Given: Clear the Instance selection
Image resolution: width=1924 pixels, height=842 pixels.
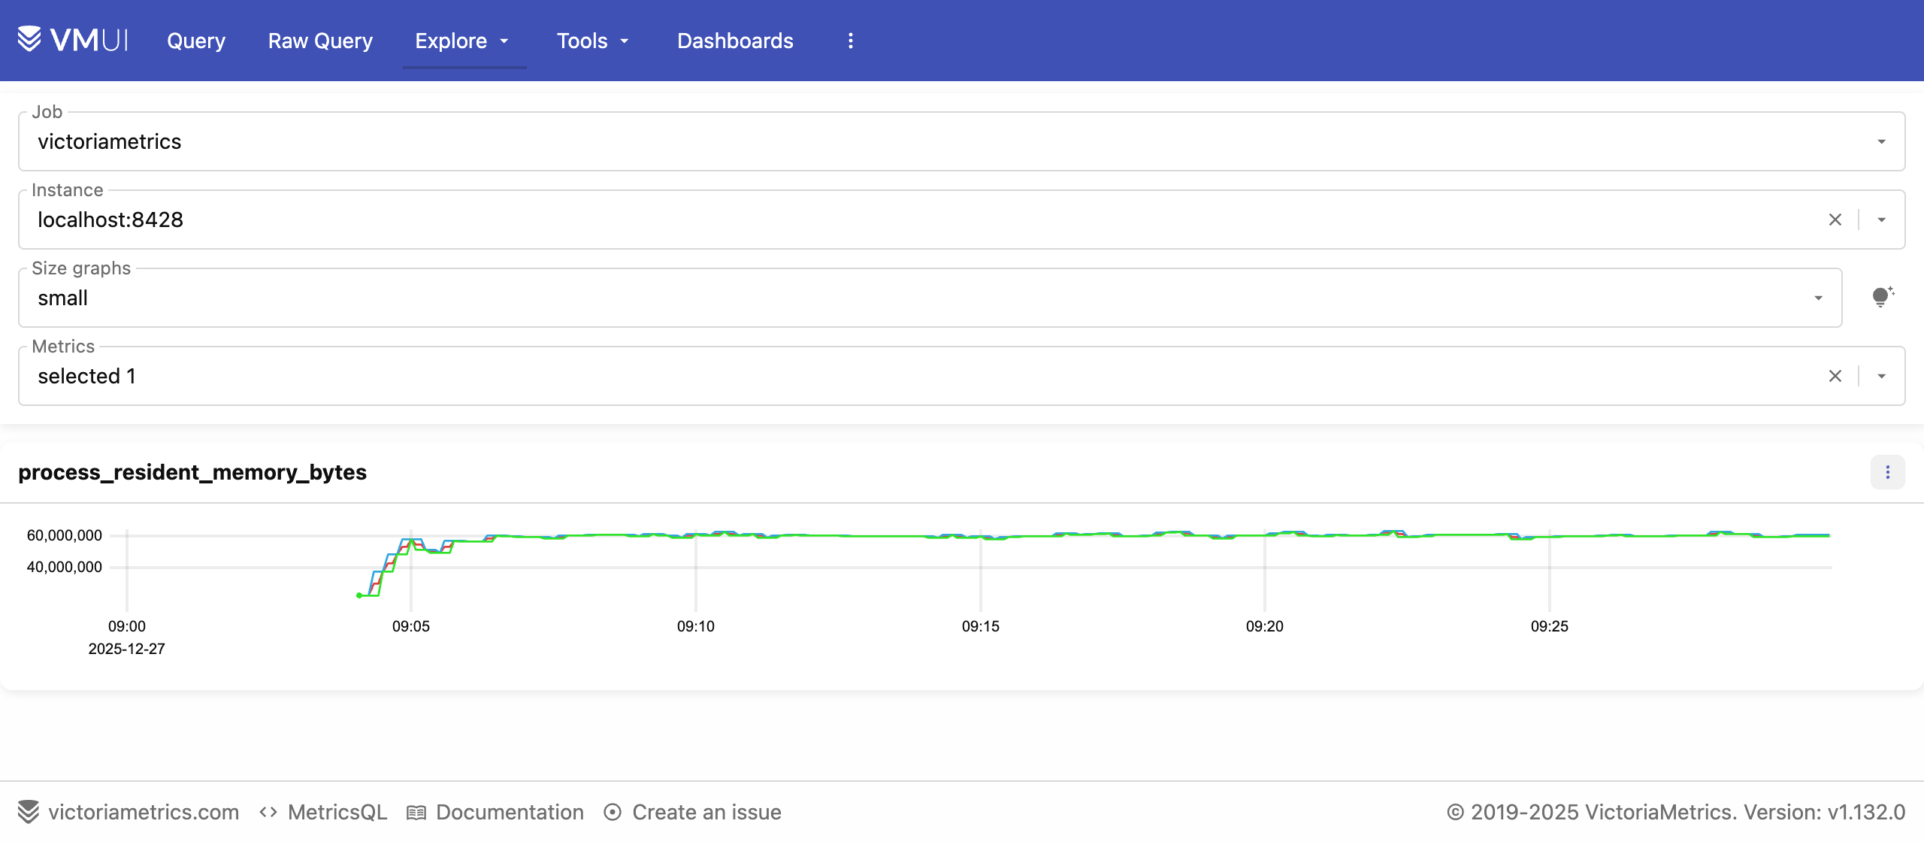Looking at the screenshot, I should tap(1835, 220).
